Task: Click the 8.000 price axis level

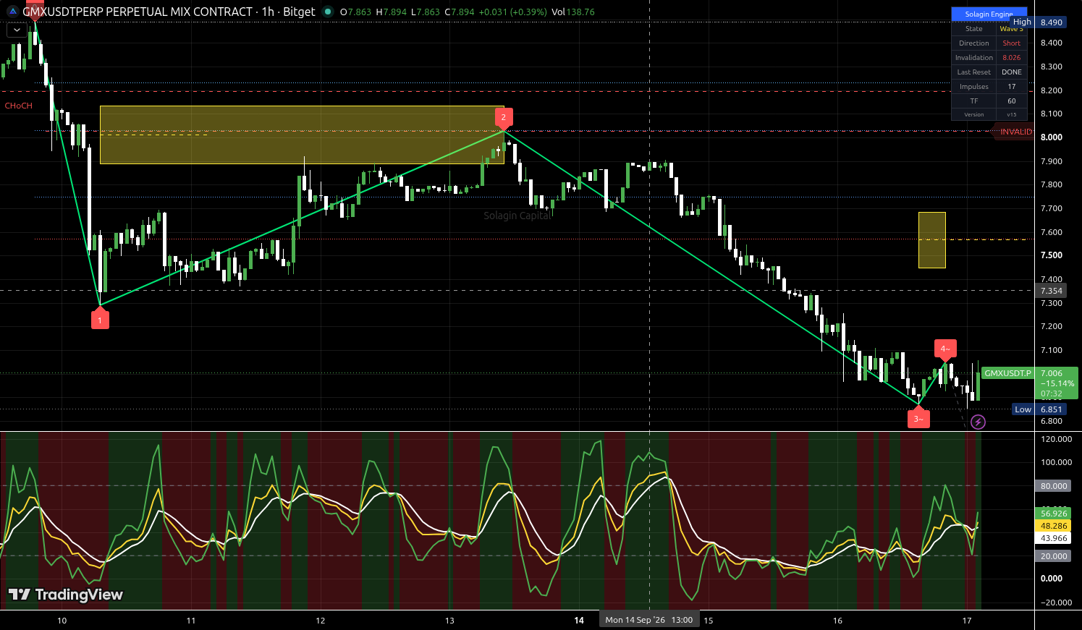Action: pos(1052,137)
